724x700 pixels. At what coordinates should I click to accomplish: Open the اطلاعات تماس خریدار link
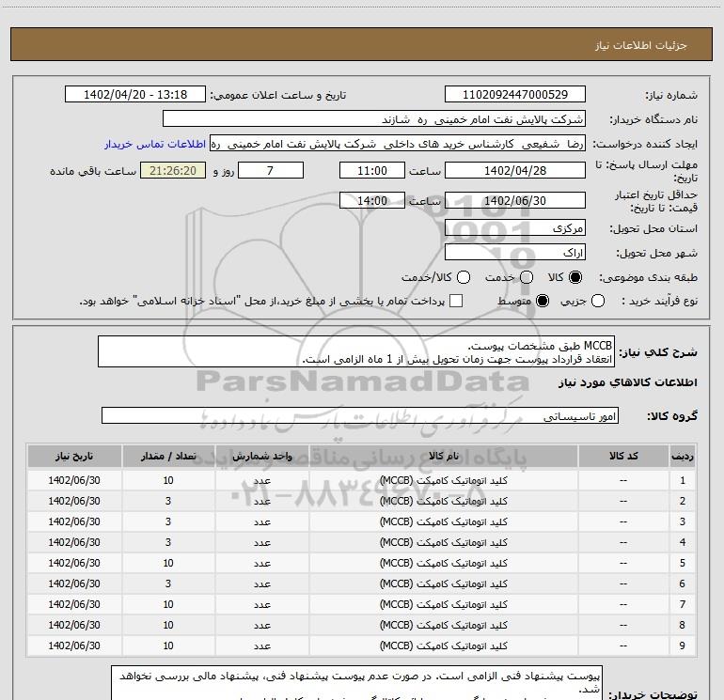[155, 144]
